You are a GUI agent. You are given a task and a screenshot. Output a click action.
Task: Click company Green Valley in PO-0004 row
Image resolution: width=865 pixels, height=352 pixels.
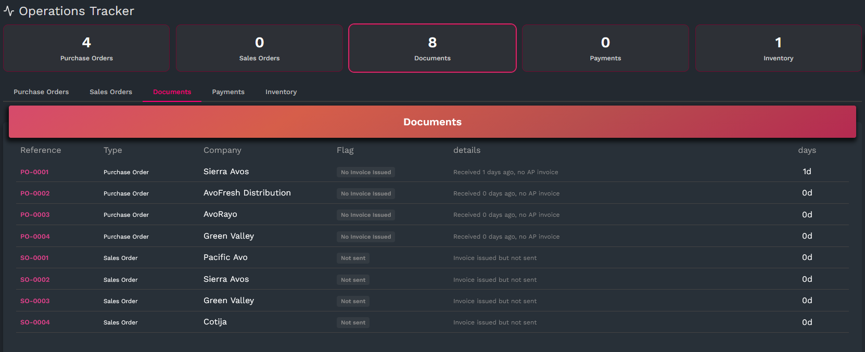coord(228,236)
